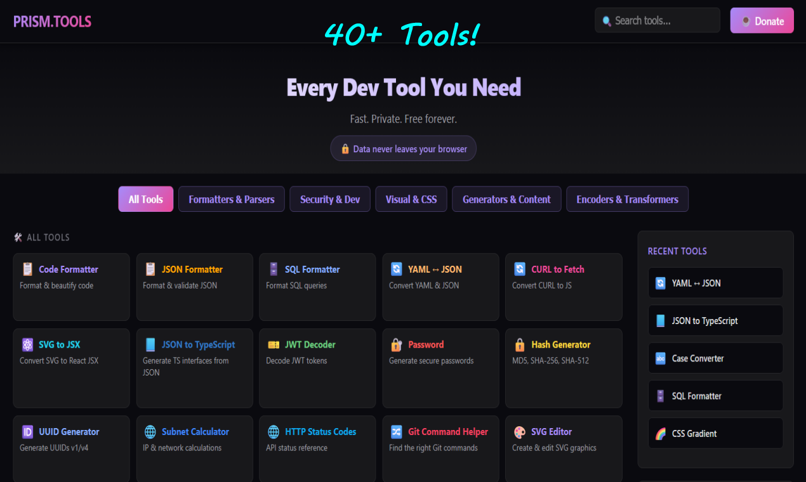Open the SVG Editor palette icon

pos(519,431)
